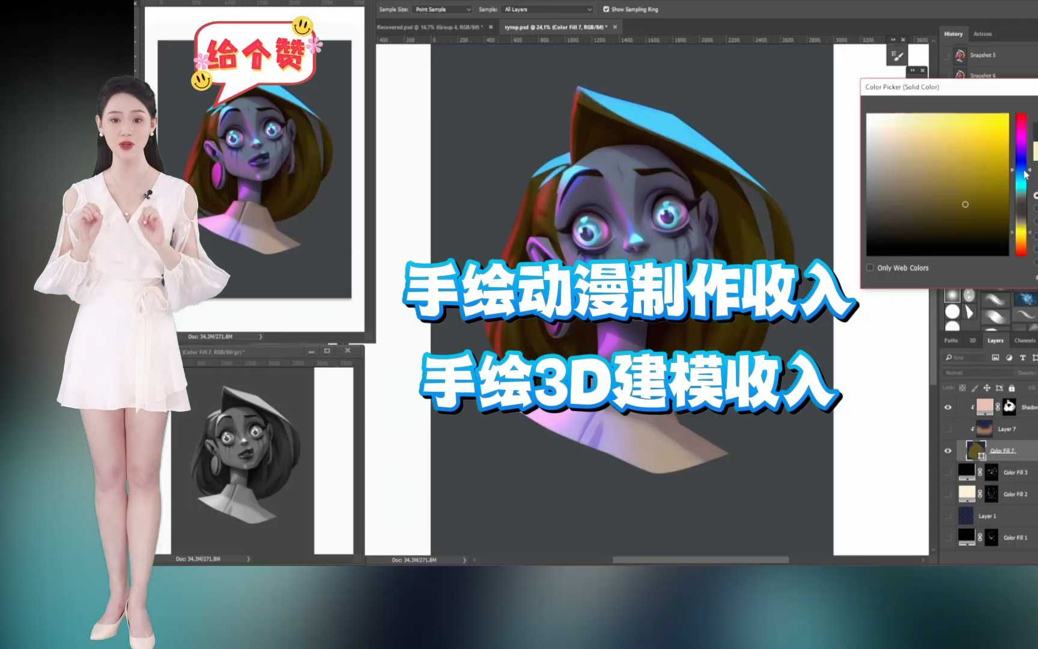Lock all padlock icon in Layers

pyautogui.click(x=1012, y=388)
